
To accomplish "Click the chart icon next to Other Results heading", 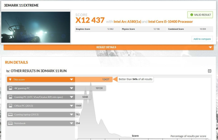I will click(x=8, y=71).
